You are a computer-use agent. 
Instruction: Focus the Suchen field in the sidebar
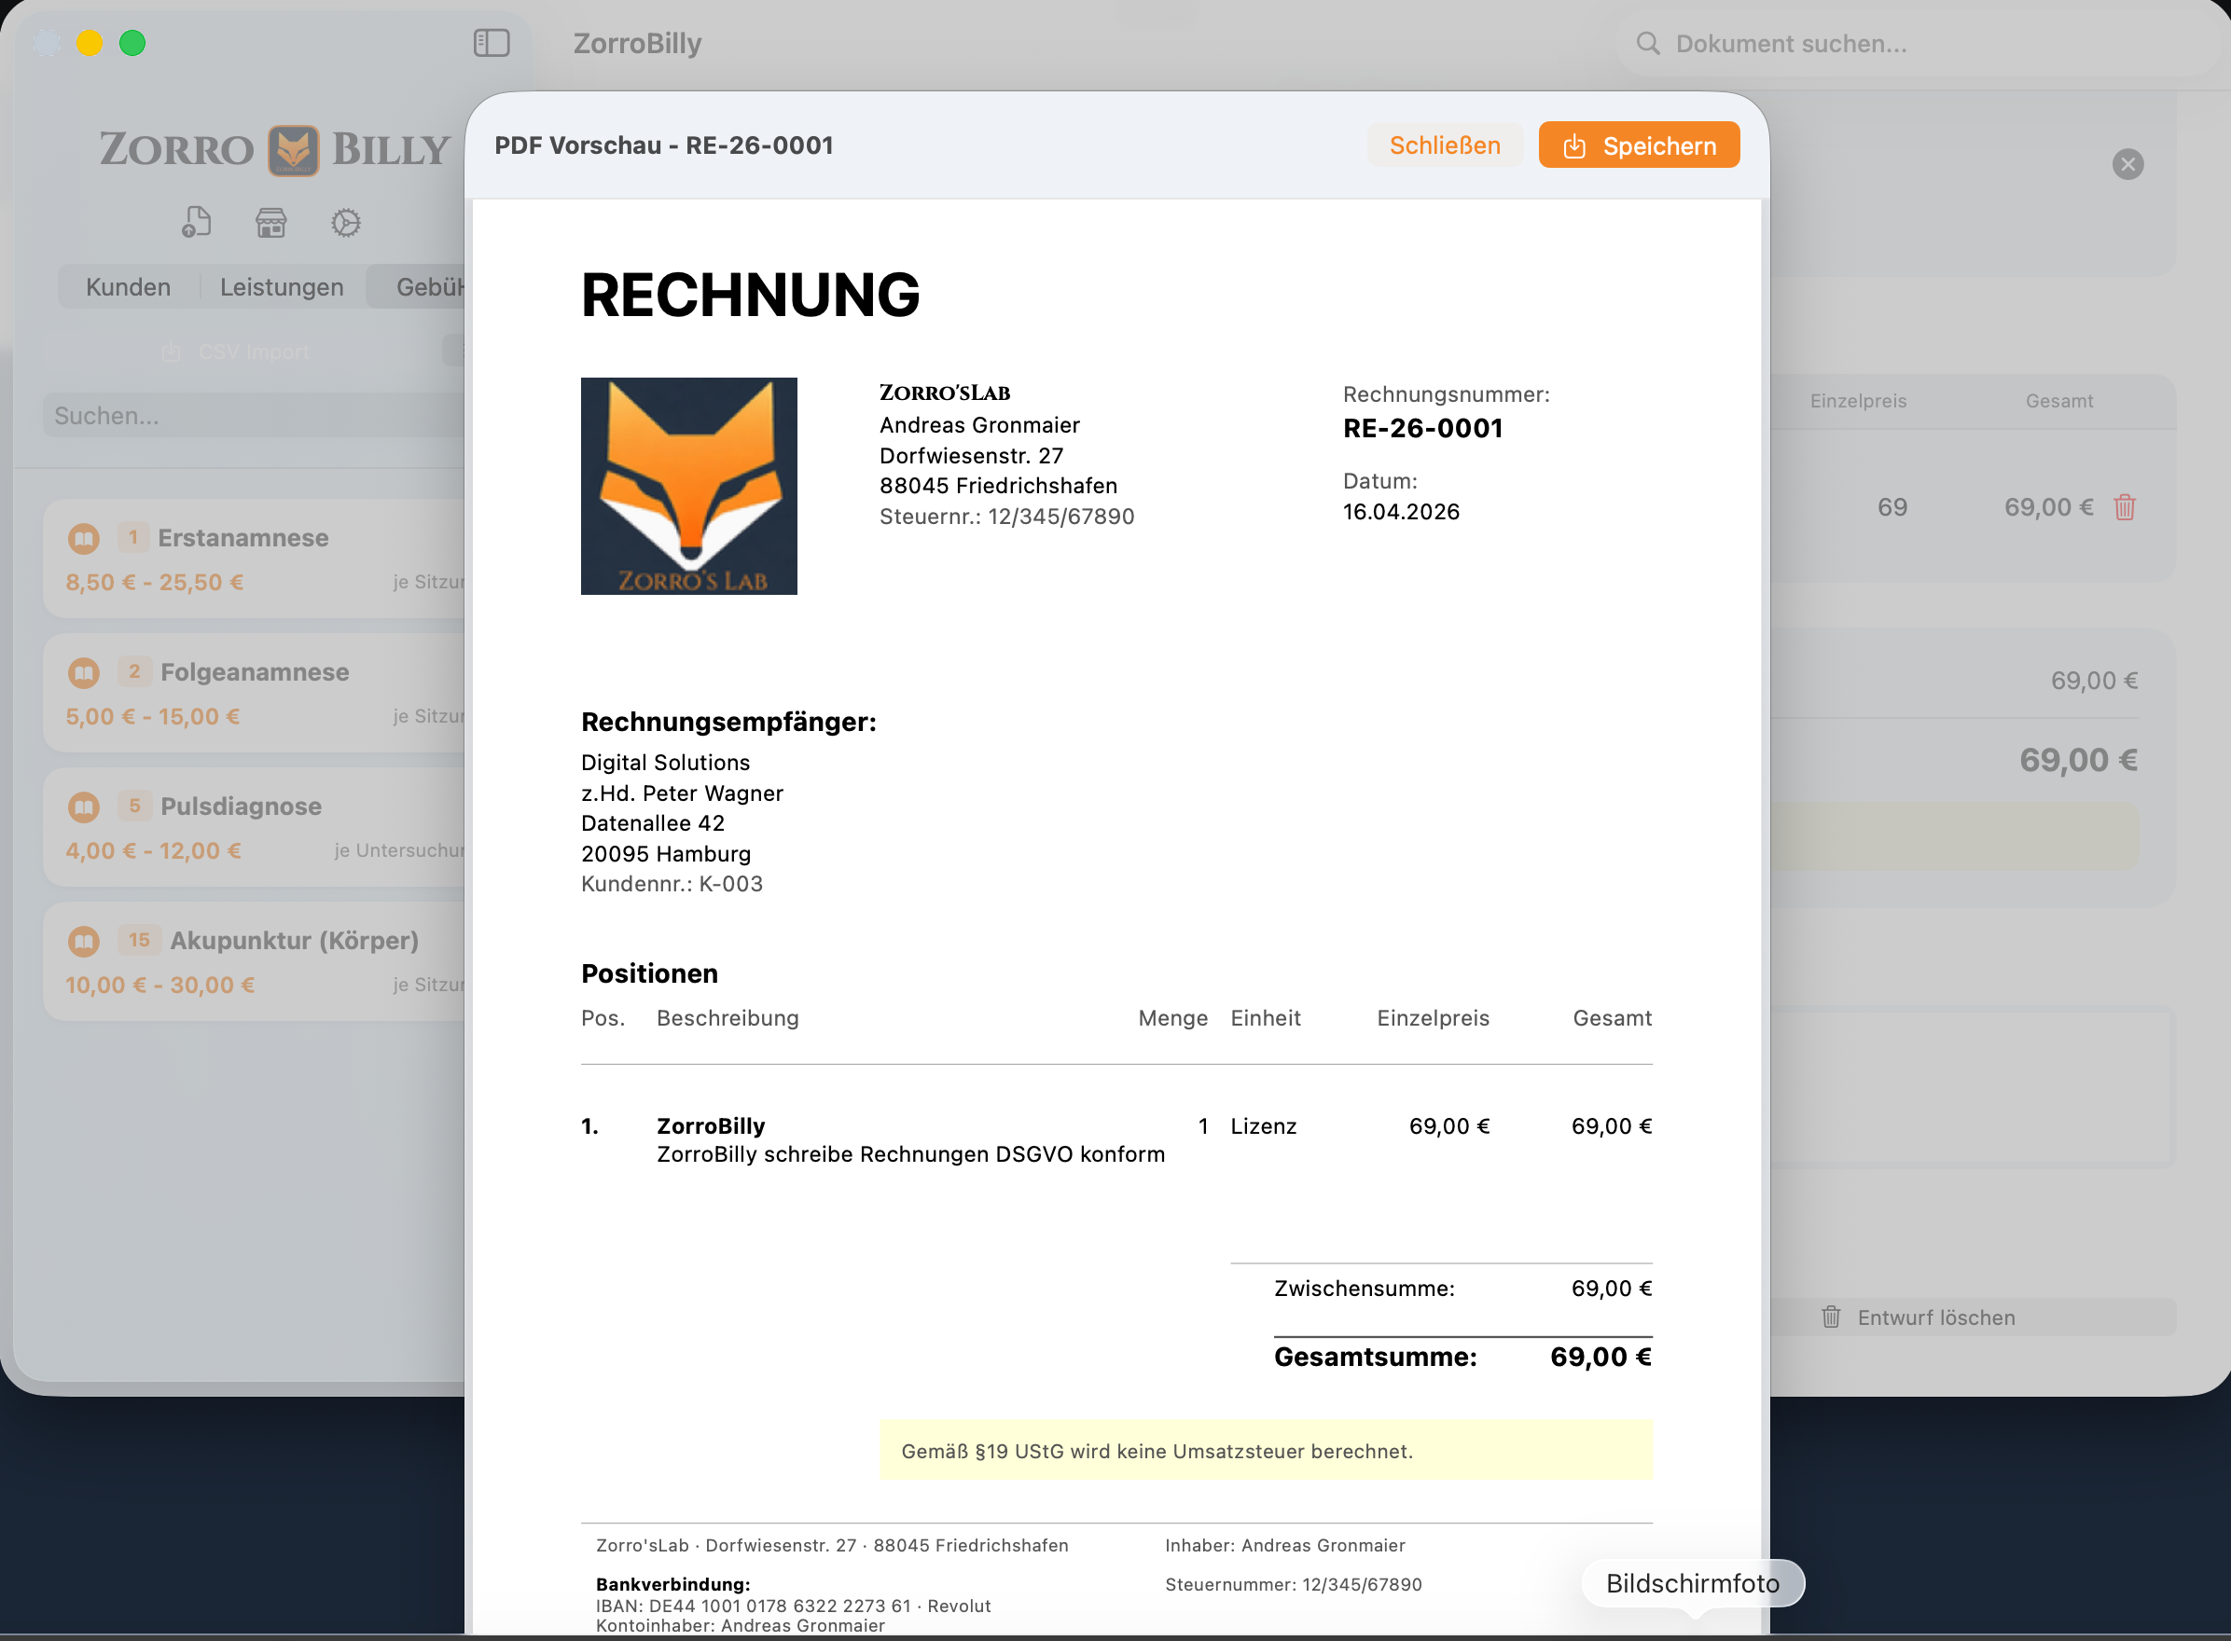coord(254,415)
